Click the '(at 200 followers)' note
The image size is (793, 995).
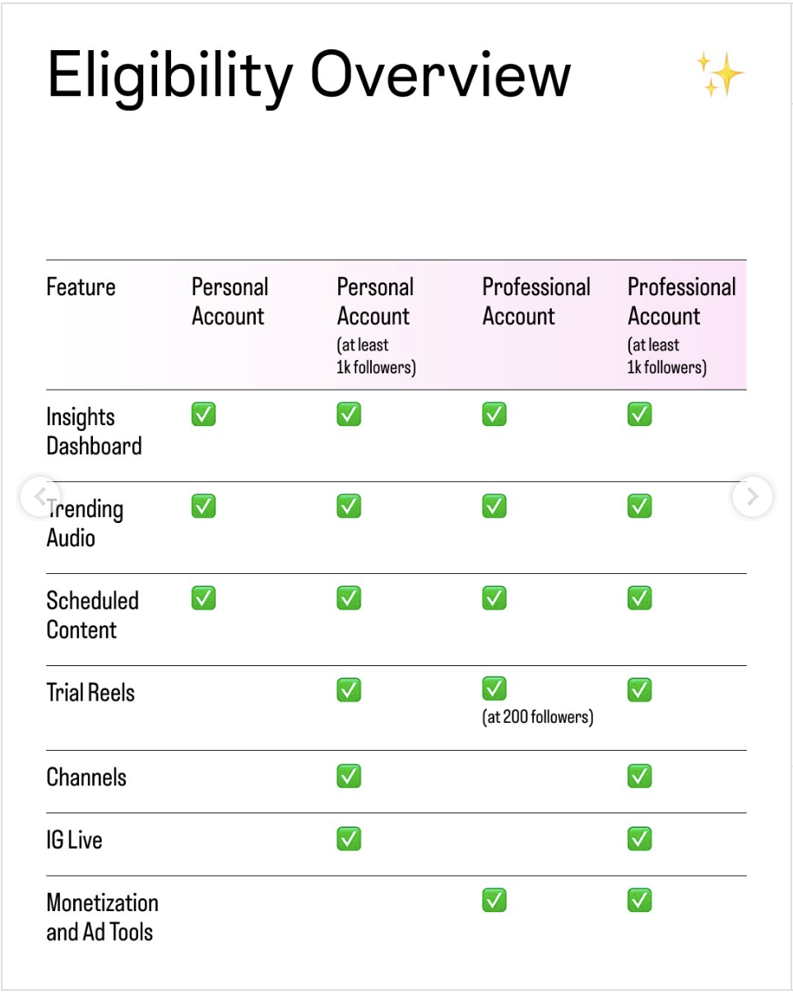538,717
